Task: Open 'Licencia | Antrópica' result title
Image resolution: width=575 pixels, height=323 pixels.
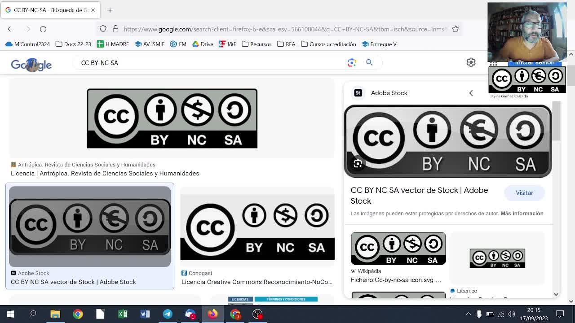Action: point(105,173)
